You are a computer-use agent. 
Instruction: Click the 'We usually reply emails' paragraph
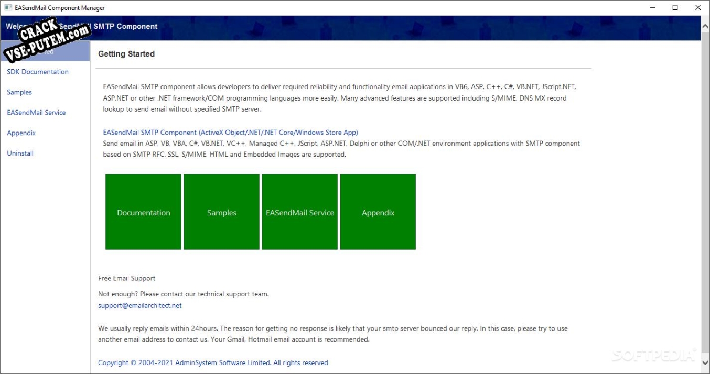(x=333, y=334)
